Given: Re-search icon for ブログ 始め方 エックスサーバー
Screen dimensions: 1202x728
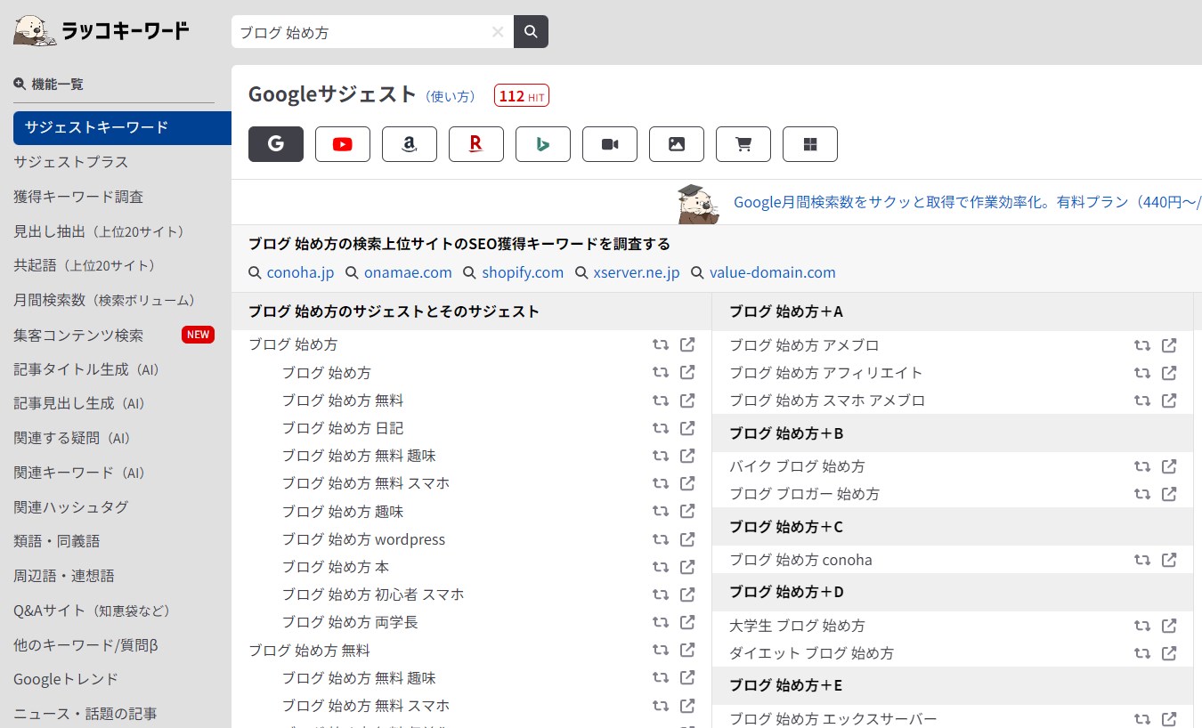Looking at the screenshot, I should [x=1142, y=718].
